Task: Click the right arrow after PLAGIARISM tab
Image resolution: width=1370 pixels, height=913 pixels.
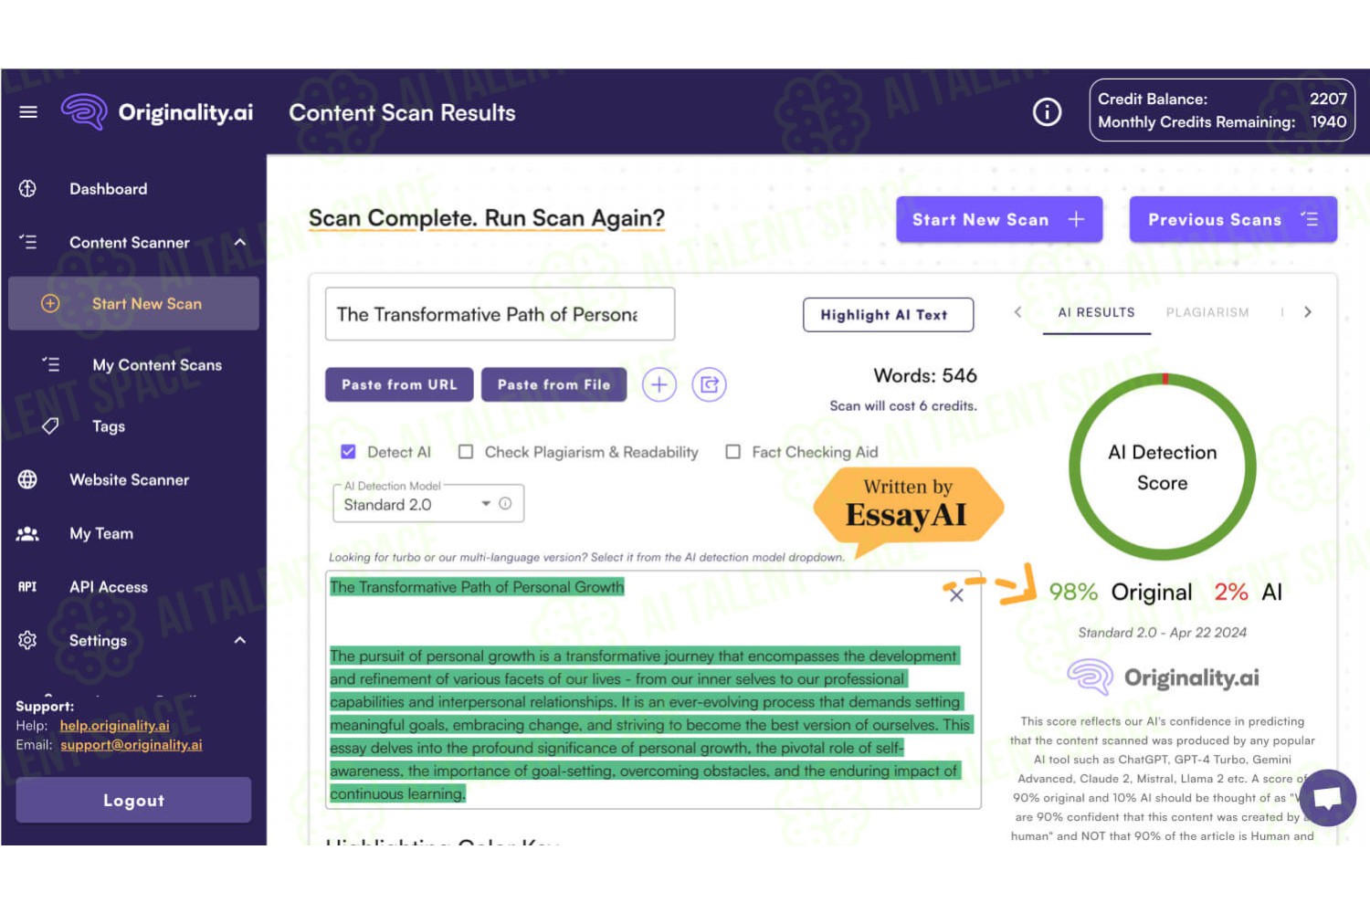Action: tap(1308, 312)
